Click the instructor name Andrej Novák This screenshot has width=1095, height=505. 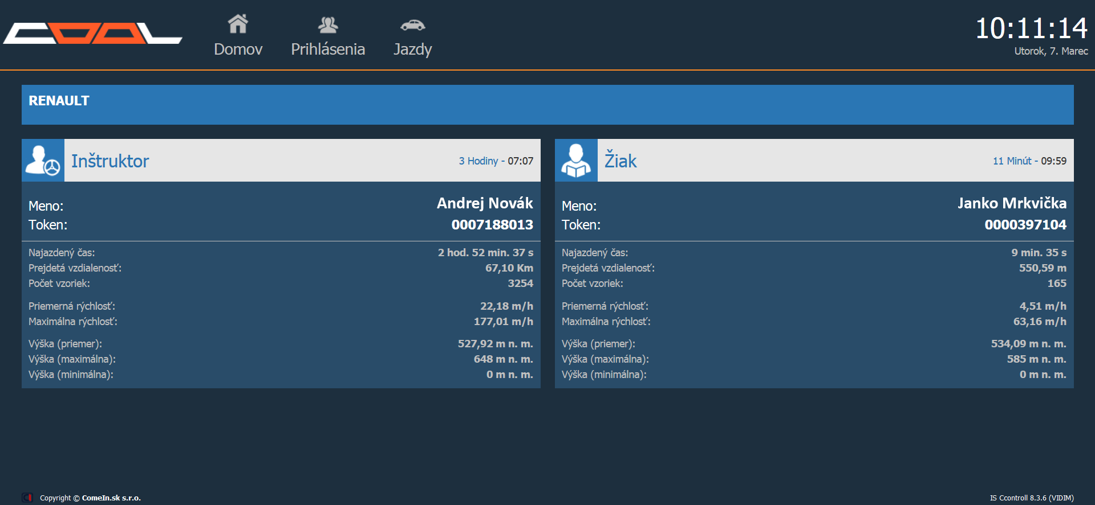pyautogui.click(x=485, y=203)
